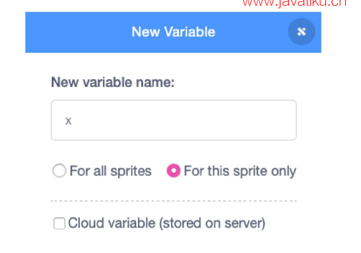Click the 'New Variable' title text

(173, 31)
